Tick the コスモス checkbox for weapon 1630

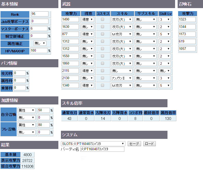pos(103,27)
